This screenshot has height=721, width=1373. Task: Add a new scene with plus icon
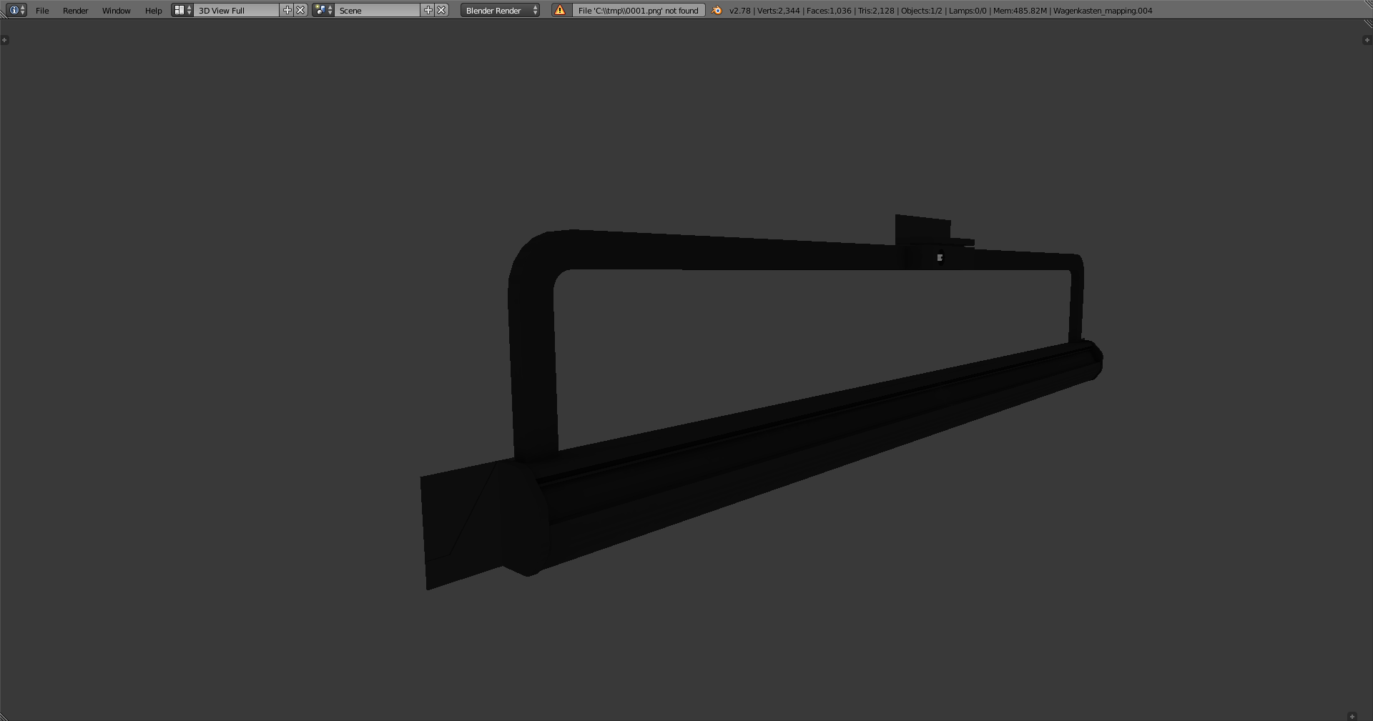(428, 10)
